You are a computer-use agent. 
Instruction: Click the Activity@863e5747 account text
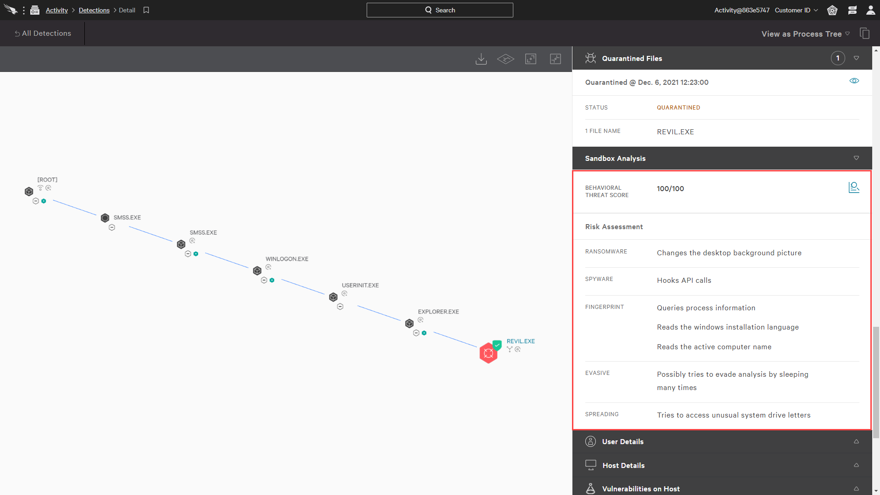coord(742,10)
